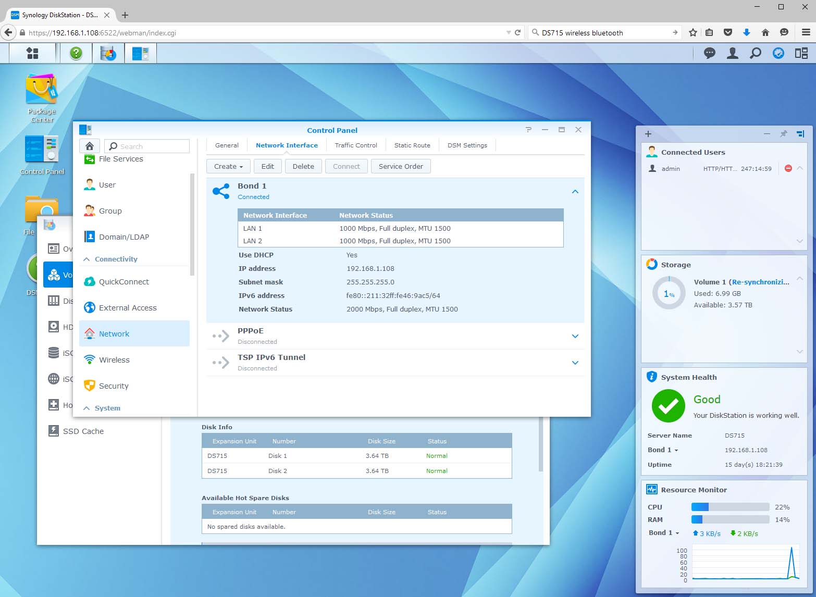The height and width of the screenshot is (597, 816).
Task: Open Package Center desktop icon
Action: pos(42,98)
